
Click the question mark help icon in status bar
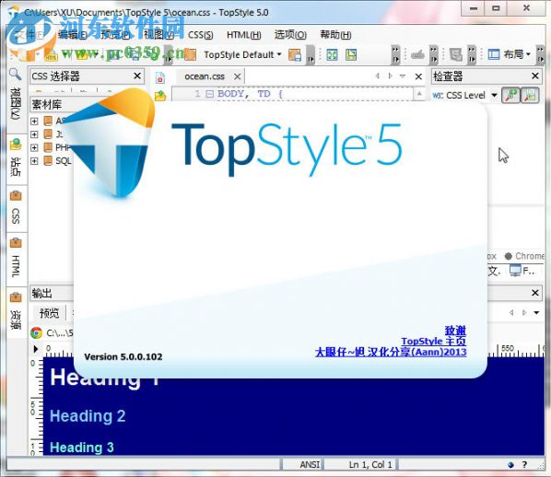[524, 465]
